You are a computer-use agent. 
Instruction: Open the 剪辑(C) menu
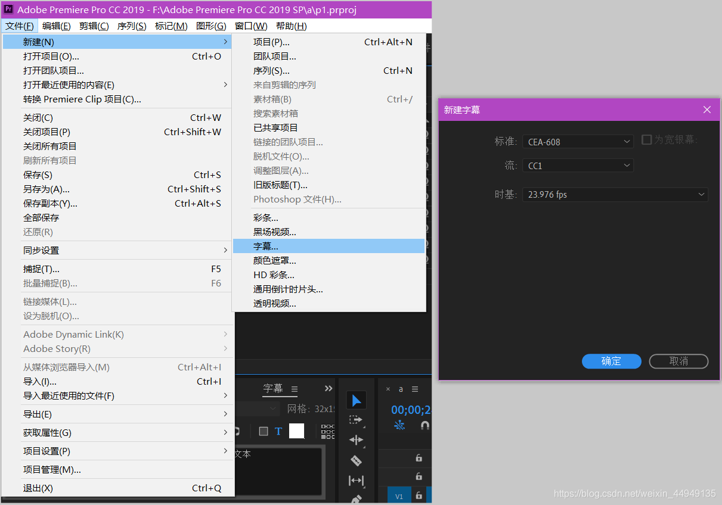click(94, 26)
